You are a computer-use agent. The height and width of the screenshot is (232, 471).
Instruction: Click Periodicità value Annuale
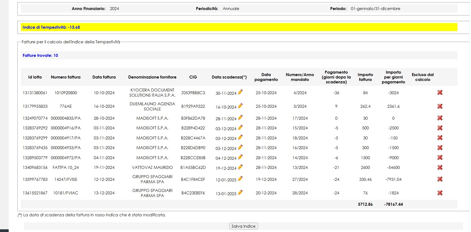point(231,9)
